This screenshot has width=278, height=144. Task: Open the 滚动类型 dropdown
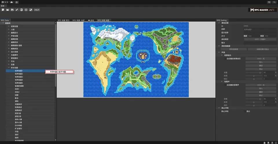[x=260, y=39]
